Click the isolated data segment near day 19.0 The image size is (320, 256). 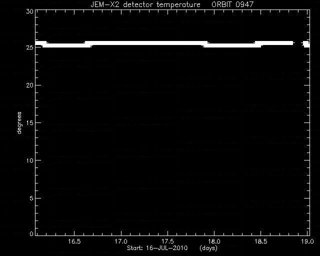click(306, 44)
